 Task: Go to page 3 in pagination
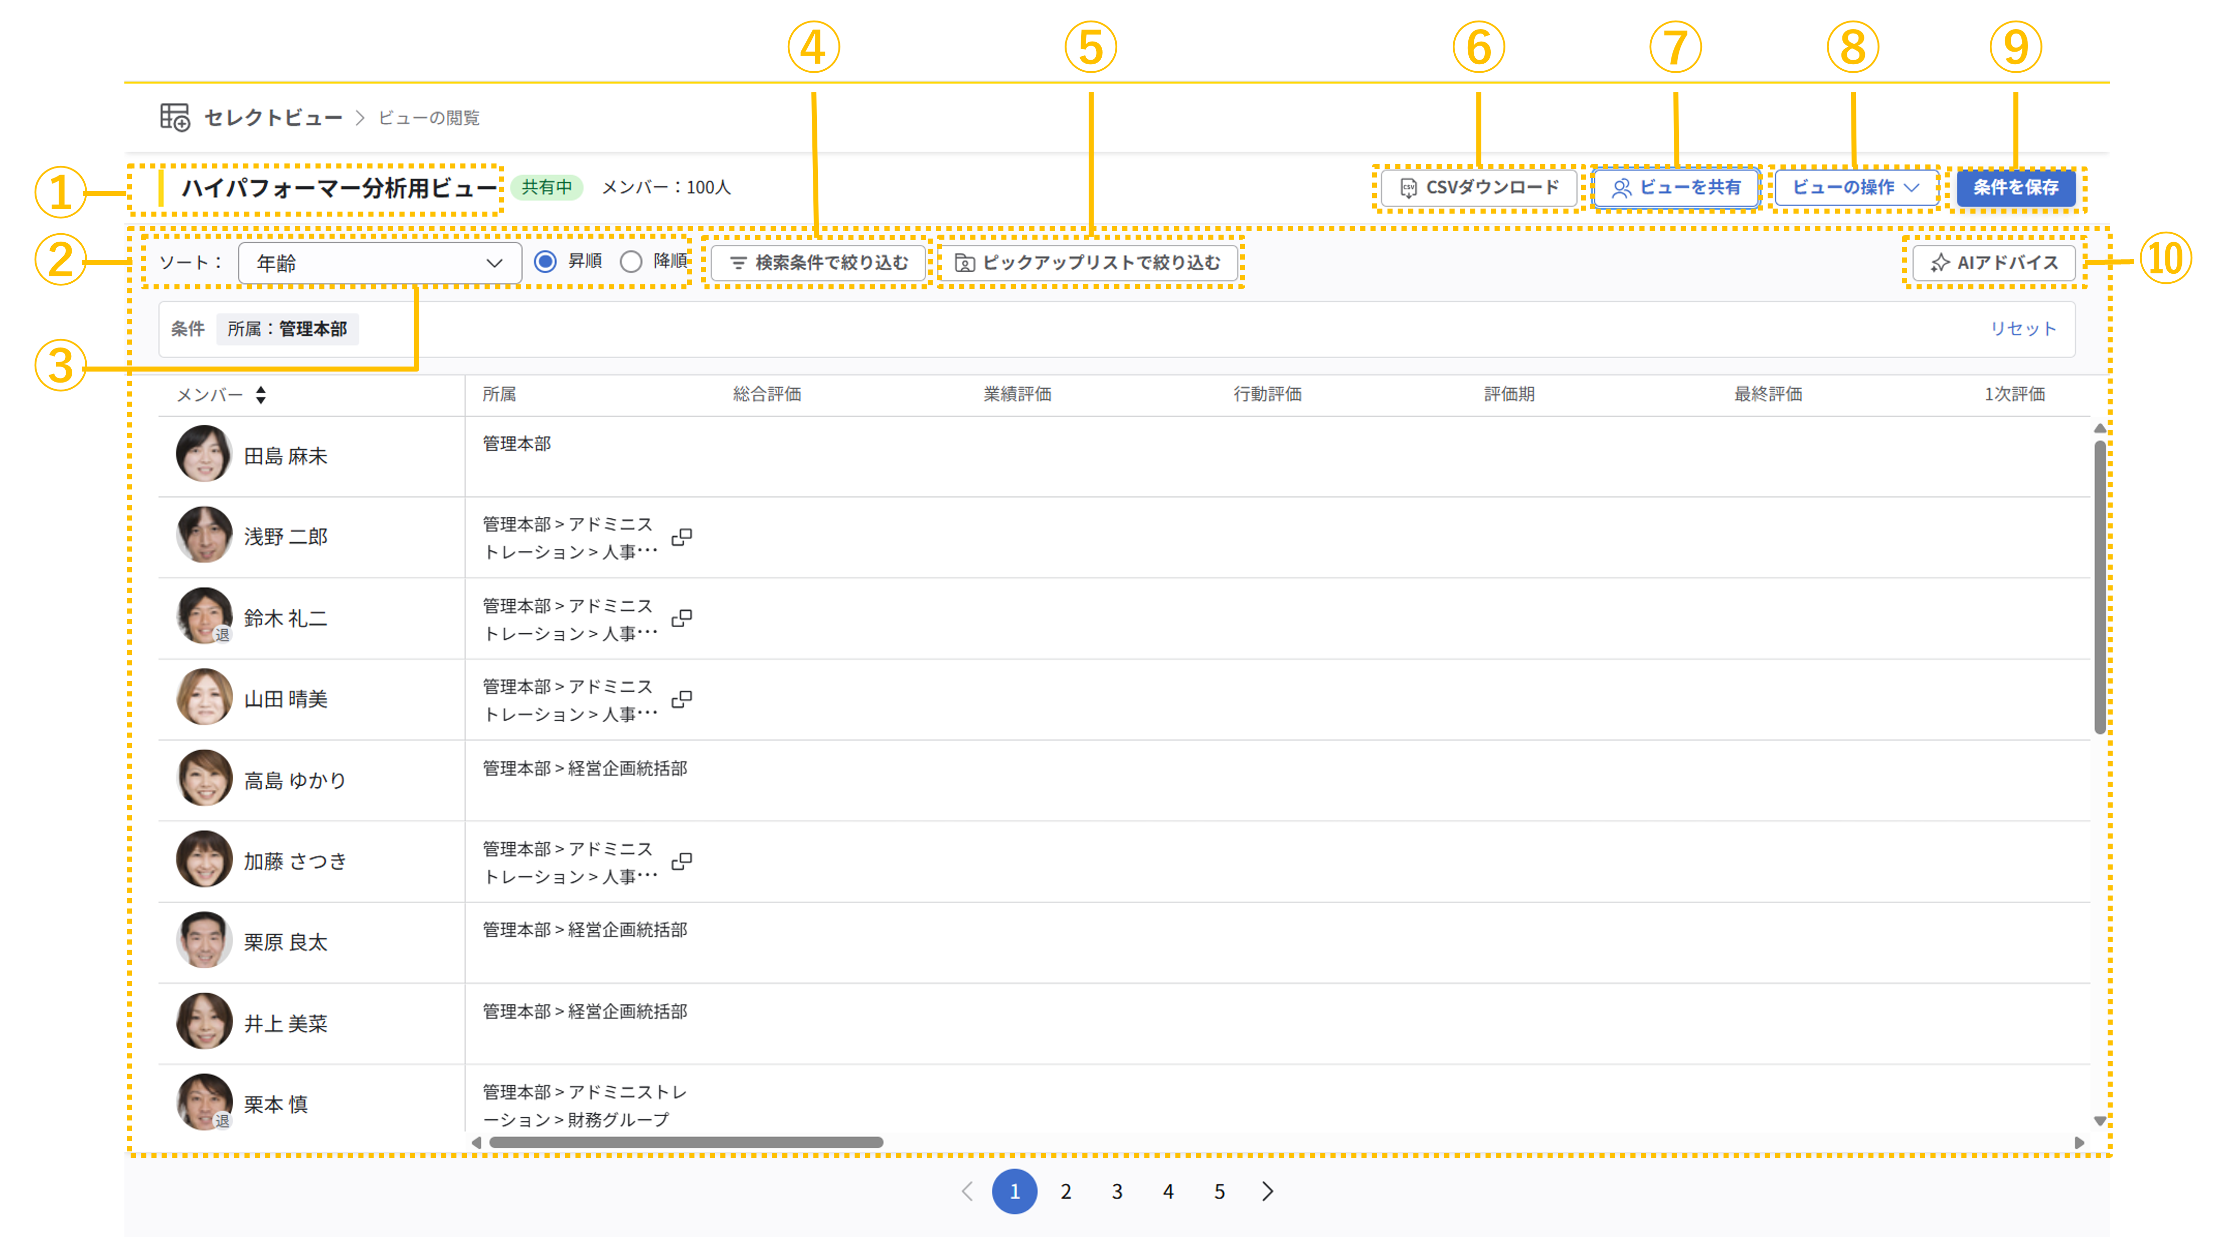tap(1117, 1191)
